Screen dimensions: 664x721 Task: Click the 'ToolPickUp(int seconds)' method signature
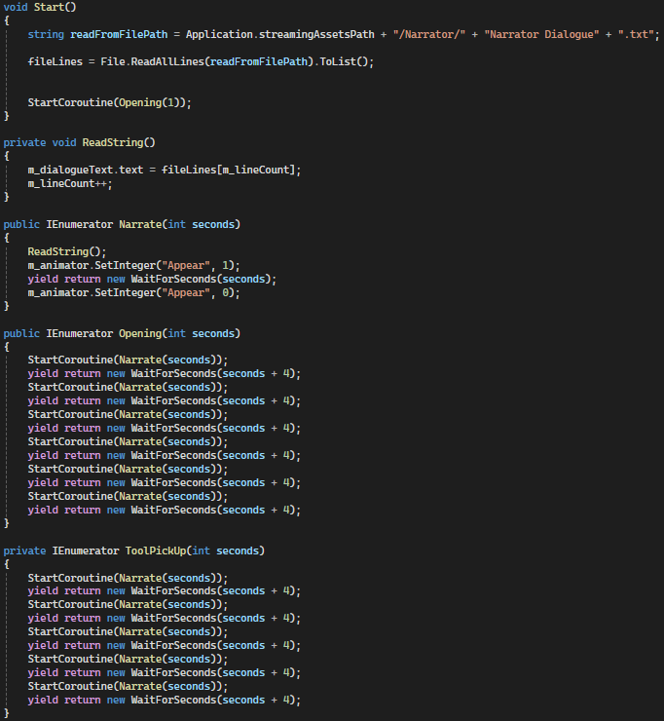point(195,550)
